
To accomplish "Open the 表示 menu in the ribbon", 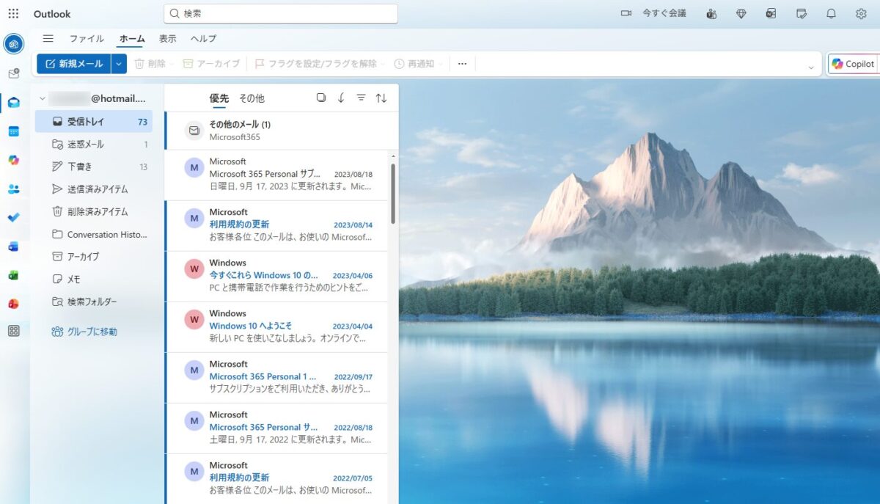I will pyautogui.click(x=166, y=38).
